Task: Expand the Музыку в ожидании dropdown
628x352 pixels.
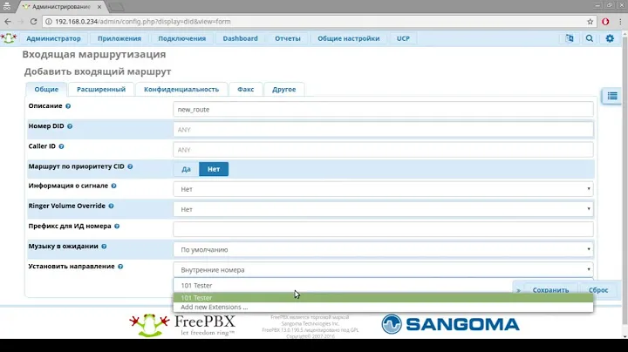Action: (x=383, y=249)
